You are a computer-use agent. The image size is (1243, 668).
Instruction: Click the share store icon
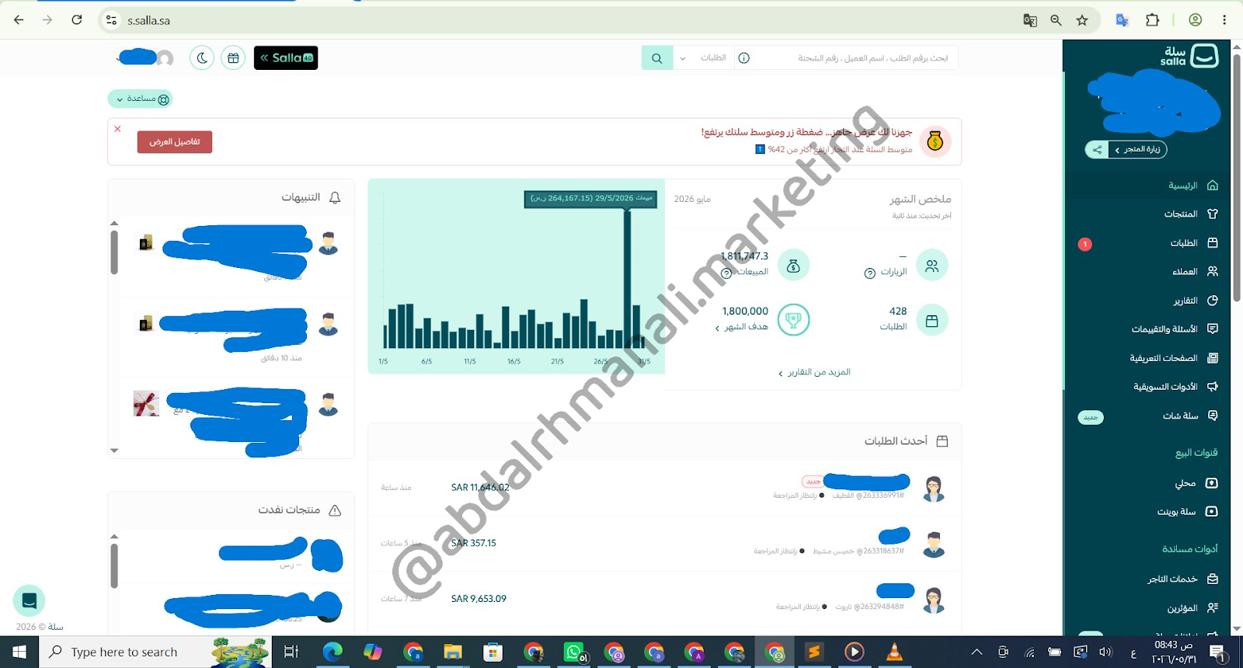point(1096,149)
